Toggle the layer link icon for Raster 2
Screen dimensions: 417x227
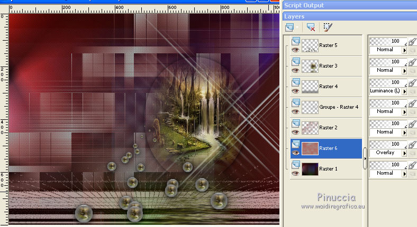point(412,124)
